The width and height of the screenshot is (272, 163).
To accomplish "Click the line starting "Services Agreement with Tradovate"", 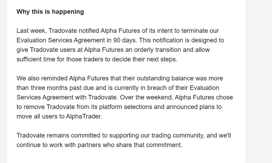I will [x=125, y=97].
